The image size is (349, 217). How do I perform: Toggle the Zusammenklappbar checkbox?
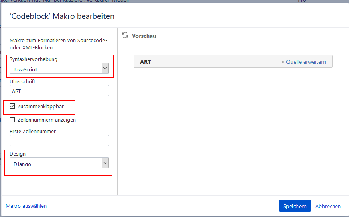(12, 107)
